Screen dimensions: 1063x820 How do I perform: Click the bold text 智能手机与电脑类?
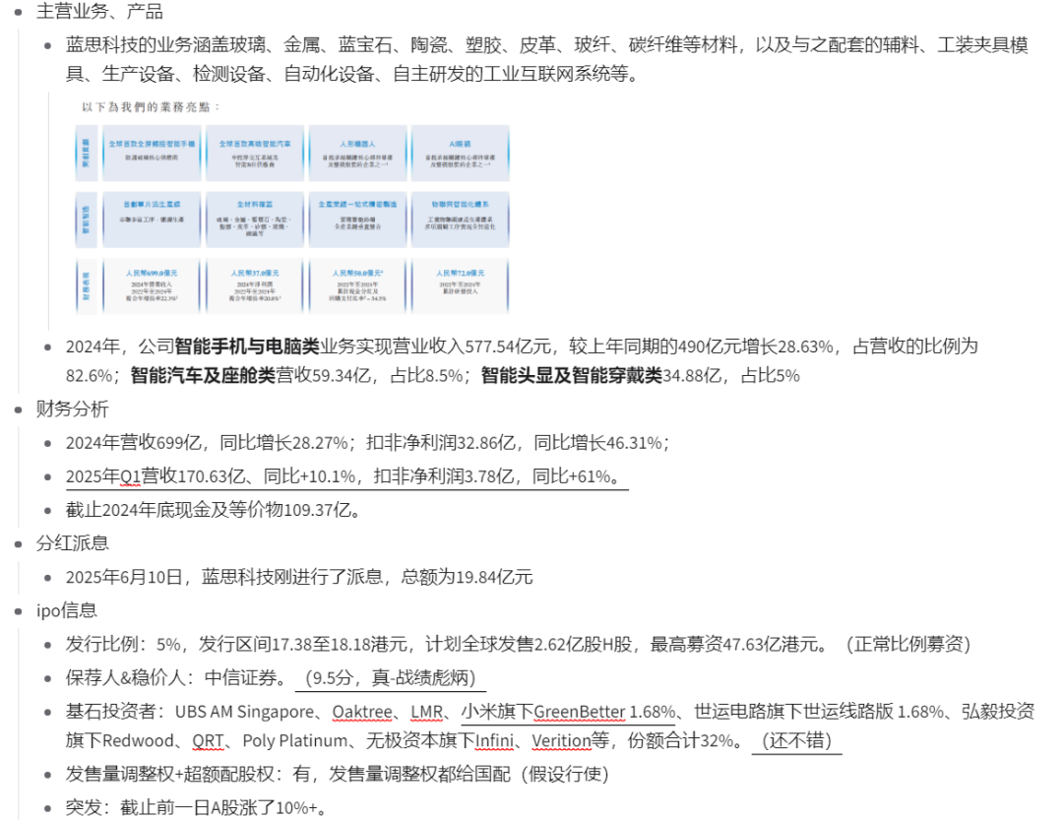(x=247, y=347)
